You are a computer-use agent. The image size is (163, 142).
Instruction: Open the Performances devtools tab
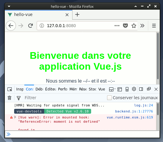point(63,89)
